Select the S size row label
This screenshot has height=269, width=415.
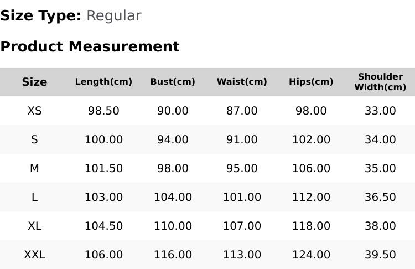34,139
